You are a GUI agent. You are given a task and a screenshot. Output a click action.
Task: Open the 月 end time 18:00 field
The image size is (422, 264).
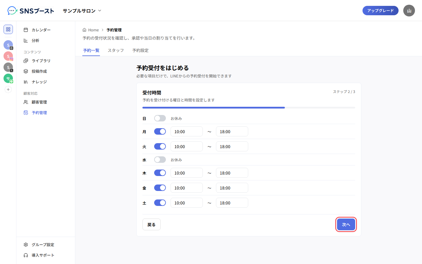point(232,131)
